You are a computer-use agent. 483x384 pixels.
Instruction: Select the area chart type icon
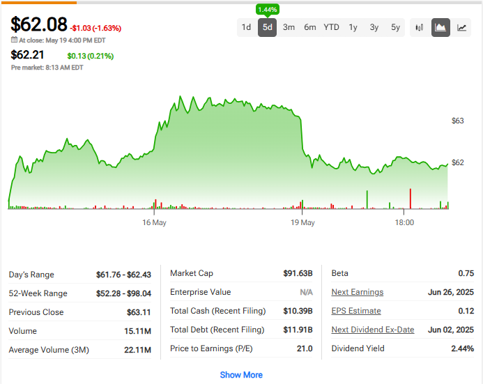point(440,28)
